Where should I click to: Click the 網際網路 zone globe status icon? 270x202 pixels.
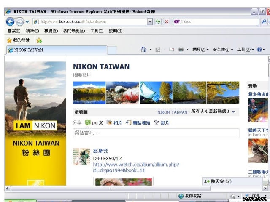[x=181, y=196]
